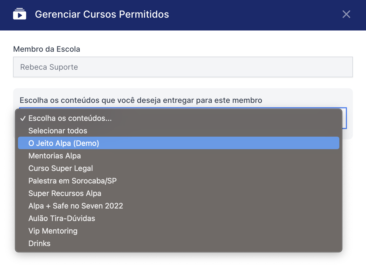Choose 'Alpa + Safe no Seven 2022'
This screenshot has width=366, height=276.
(x=76, y=206)
